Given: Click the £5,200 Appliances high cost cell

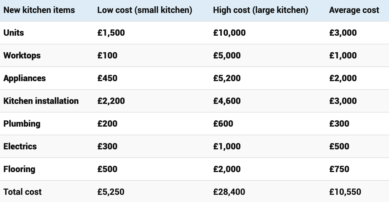Looking at the screenshot, I should point(227,78).
